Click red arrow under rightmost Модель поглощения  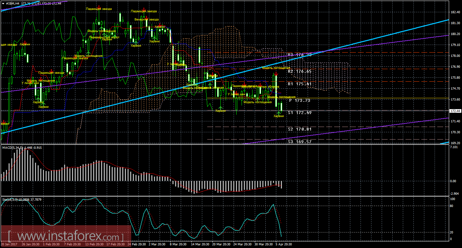point(276,74)
